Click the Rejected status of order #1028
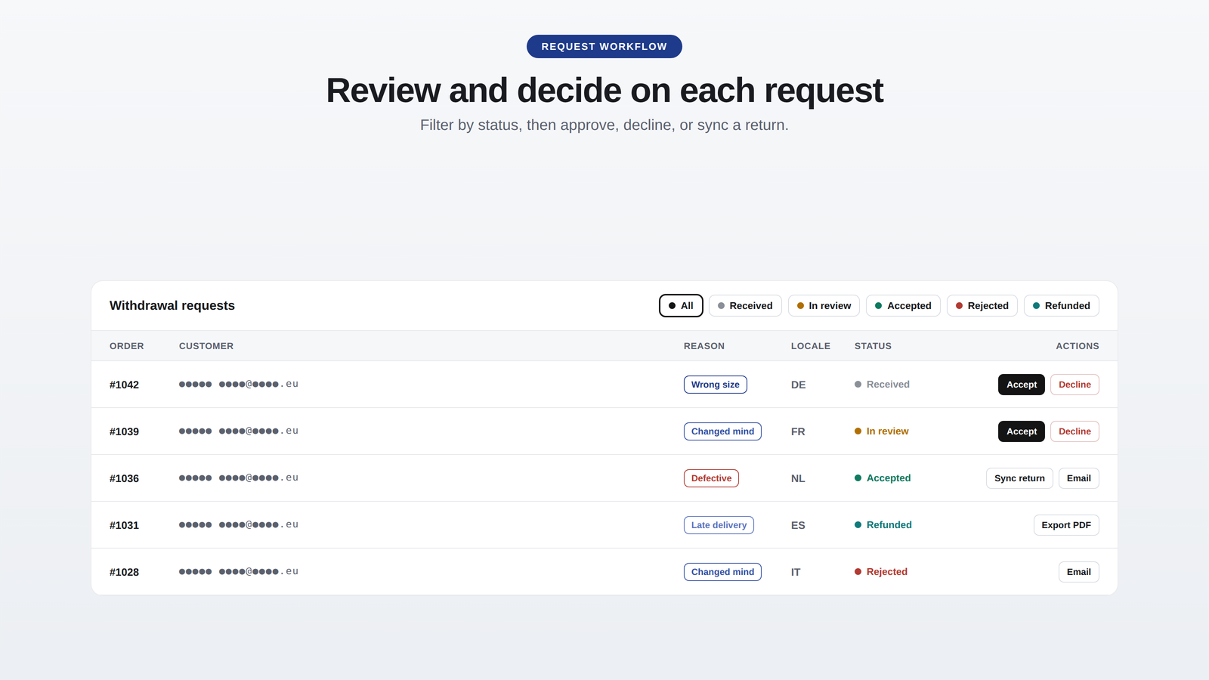Viewport: 1209px width, 680px height. click(x=881, y=572)
